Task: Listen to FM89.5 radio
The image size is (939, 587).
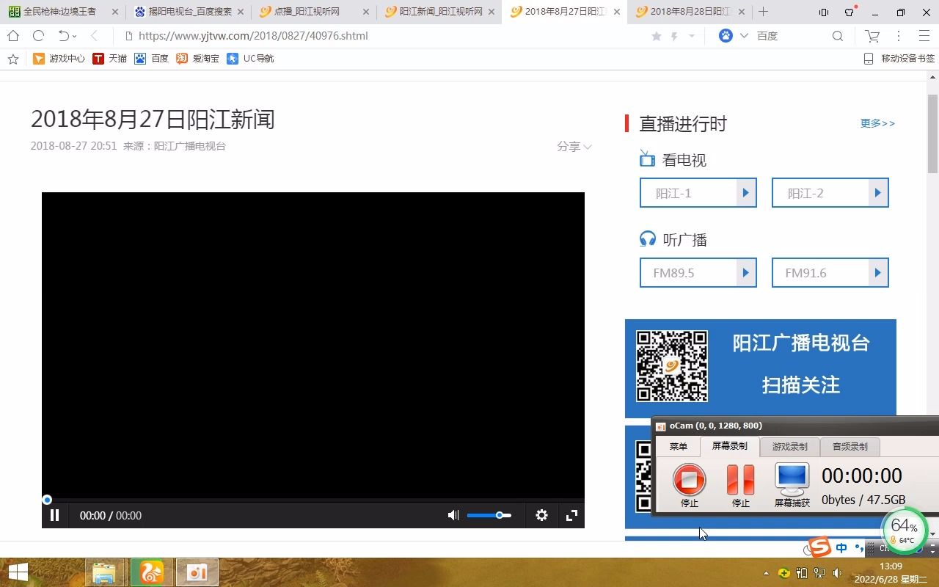Action: pyautogui.click(x=698, y=272)
